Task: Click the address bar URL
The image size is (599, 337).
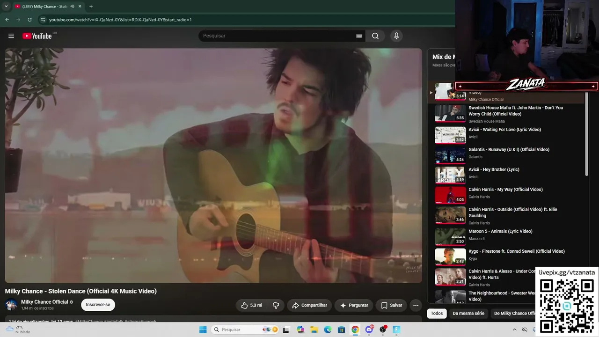Action: click(x=120, y=20)
